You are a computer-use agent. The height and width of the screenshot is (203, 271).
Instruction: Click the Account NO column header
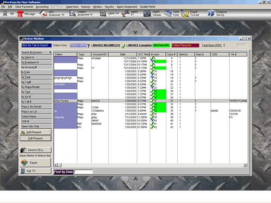pyautogui.click(x=100, y=54)
